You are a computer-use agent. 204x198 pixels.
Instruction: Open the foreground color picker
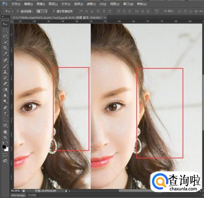[4, 147]
